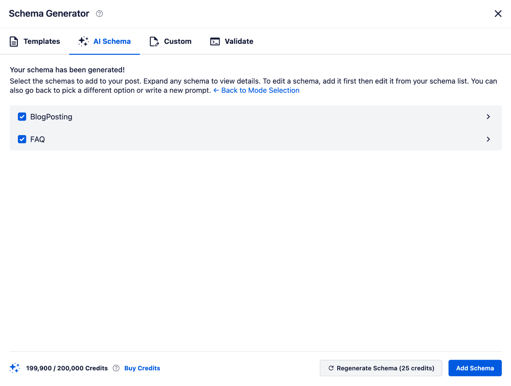This screenshot has width=511, height=386.
Task: Expand the BlogPosting schema details chevron
Action: pyautogui.click(x=488, y=117)
